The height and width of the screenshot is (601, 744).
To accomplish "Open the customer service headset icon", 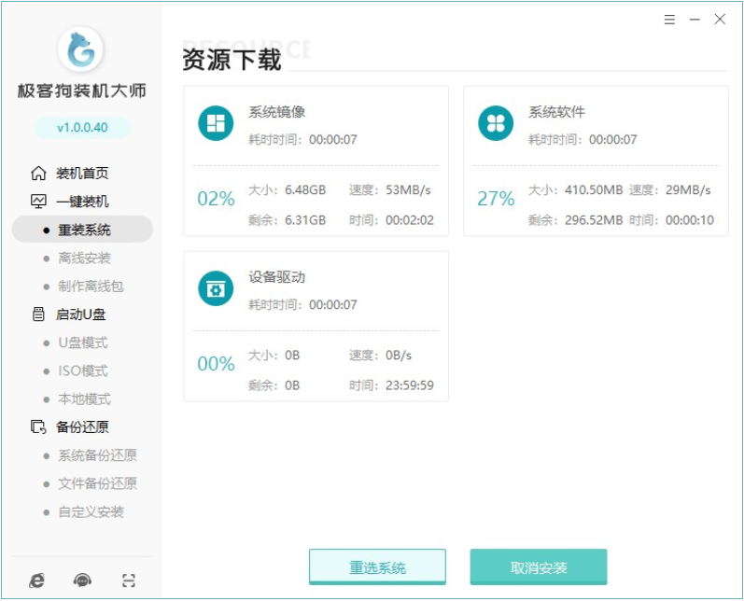I will pyautogui.click(x=82, y=580).
